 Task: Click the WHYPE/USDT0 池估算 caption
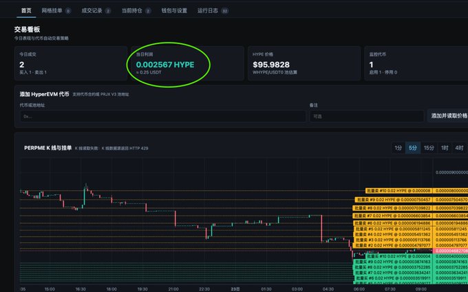[275, 72]
